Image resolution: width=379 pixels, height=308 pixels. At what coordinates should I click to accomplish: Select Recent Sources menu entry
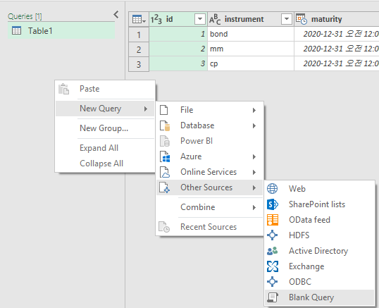(x=209, y=227)
